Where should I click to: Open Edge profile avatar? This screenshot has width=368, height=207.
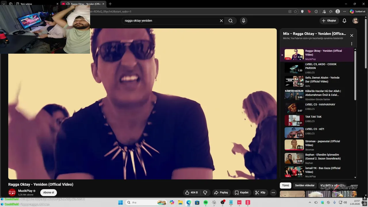[x=338, y=11]
